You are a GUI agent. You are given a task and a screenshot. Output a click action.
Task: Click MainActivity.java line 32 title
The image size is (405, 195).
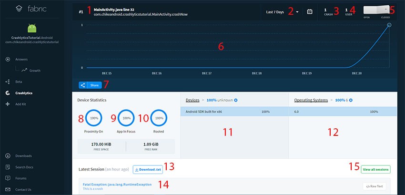tap(114, 10)
